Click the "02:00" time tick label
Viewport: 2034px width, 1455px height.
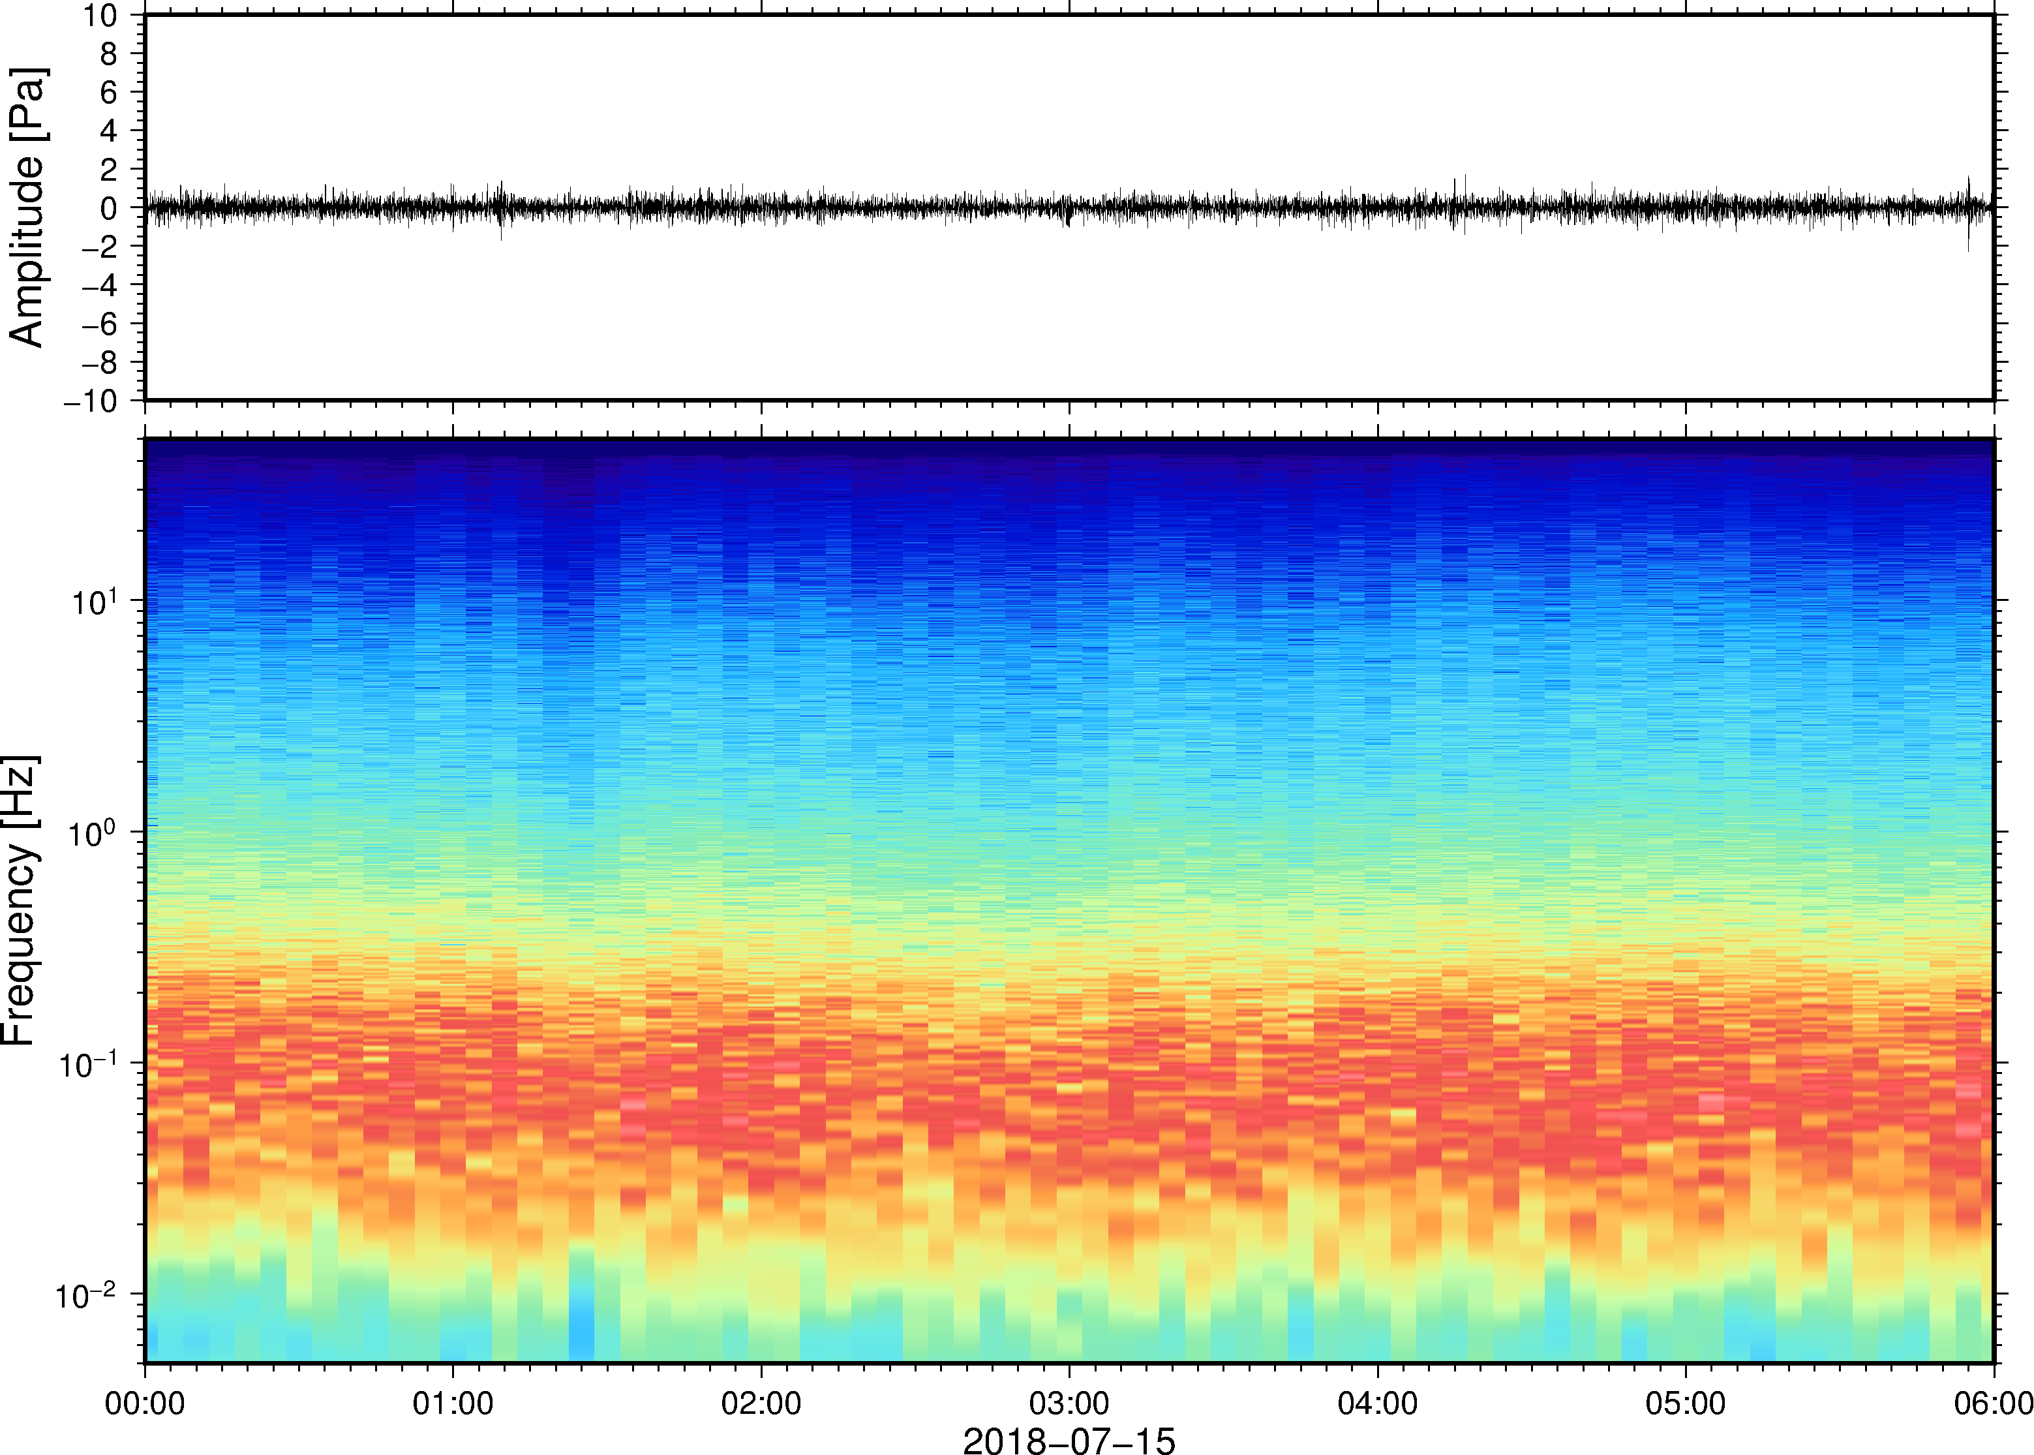coord(761,1403)
